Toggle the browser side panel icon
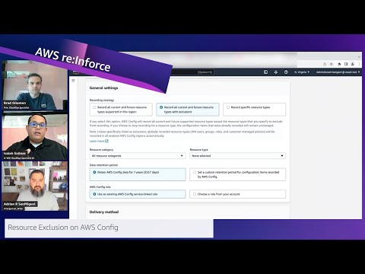365x274 pixels. tap(346, 64)
